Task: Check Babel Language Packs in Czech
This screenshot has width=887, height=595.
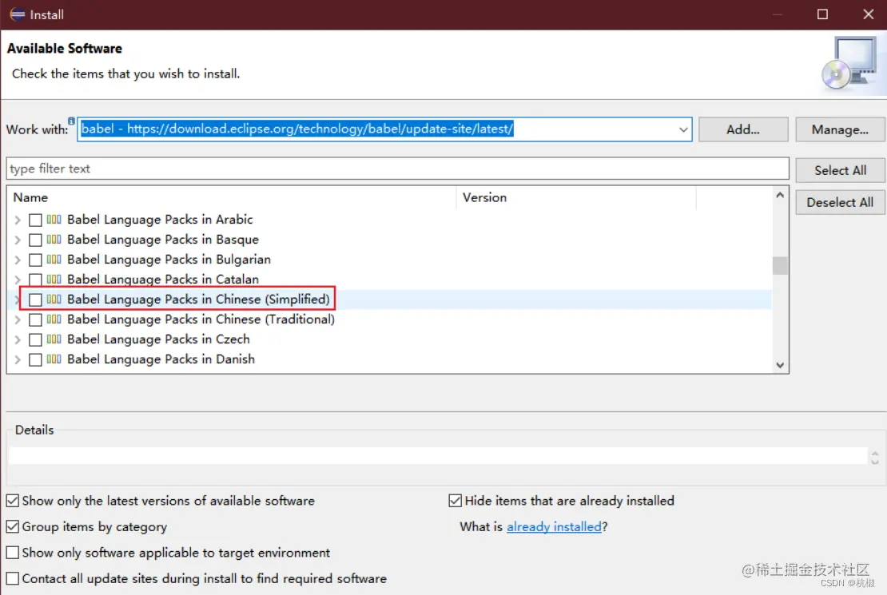Action: pyautogui.click(x=35, y=339)
